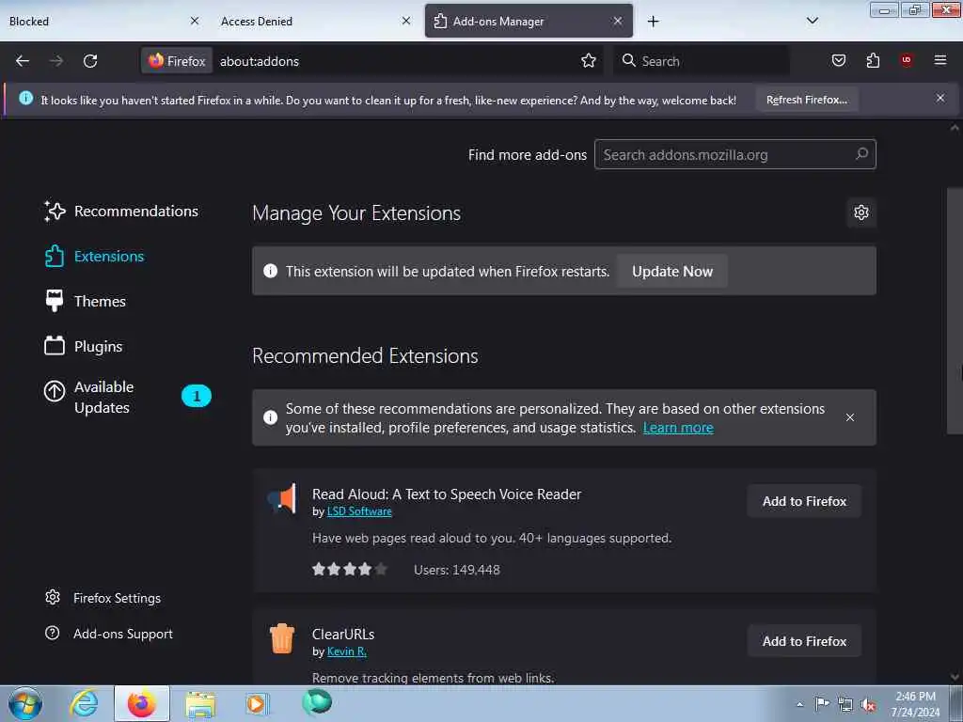Open the network tray icon
963x722 pixels.
coord(845,704)
